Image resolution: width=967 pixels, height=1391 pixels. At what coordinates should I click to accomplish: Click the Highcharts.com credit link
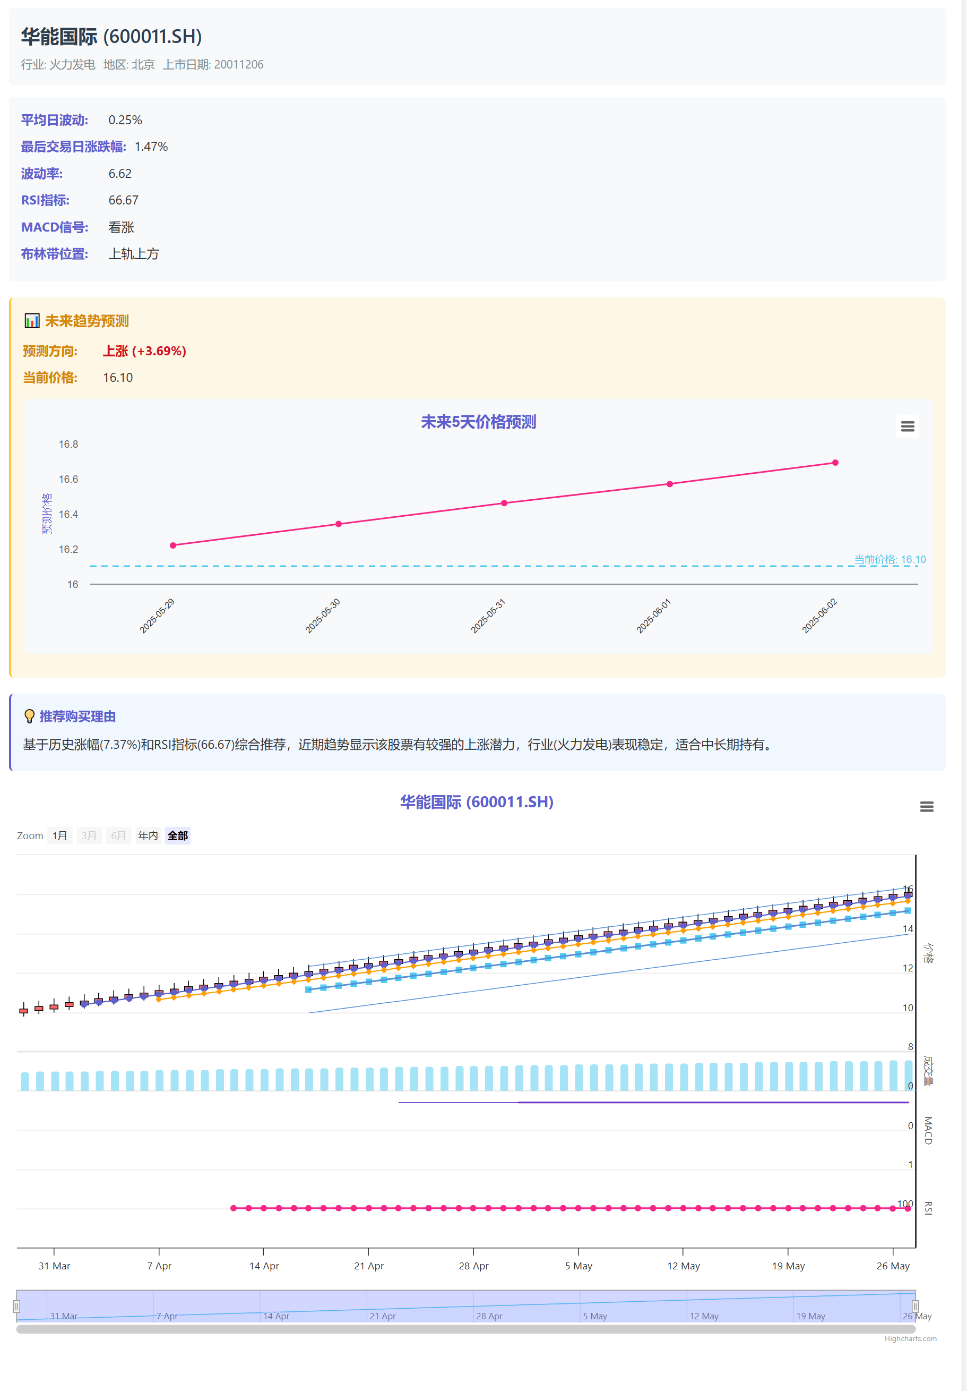pyautogui.click(x=910, y=1338)
